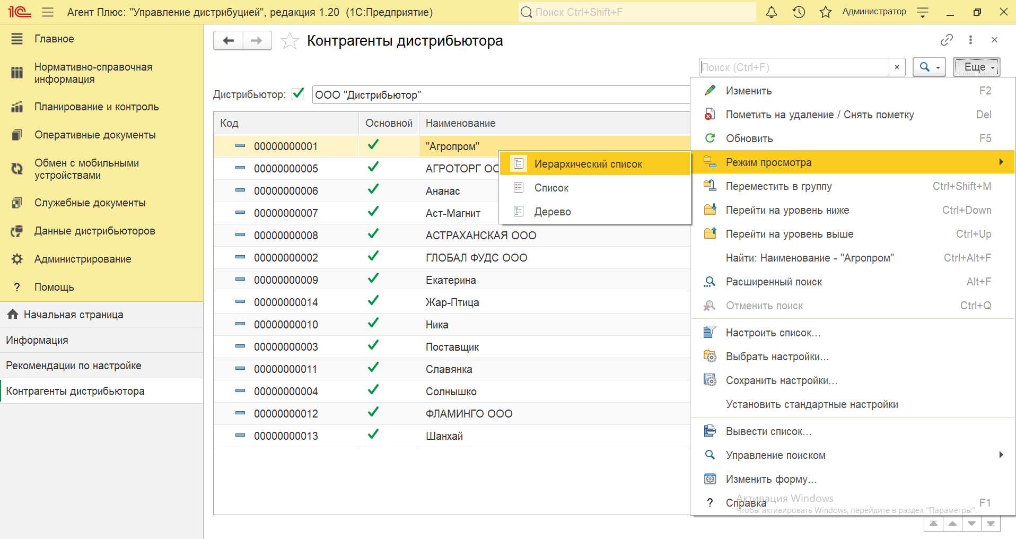Toggle the Дистрибьютор filter checkbox
Screen dimensions: 1016x539
[298, 94]
